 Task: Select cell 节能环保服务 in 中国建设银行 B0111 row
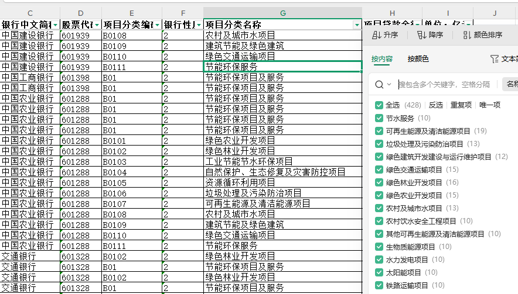point(283,67)
